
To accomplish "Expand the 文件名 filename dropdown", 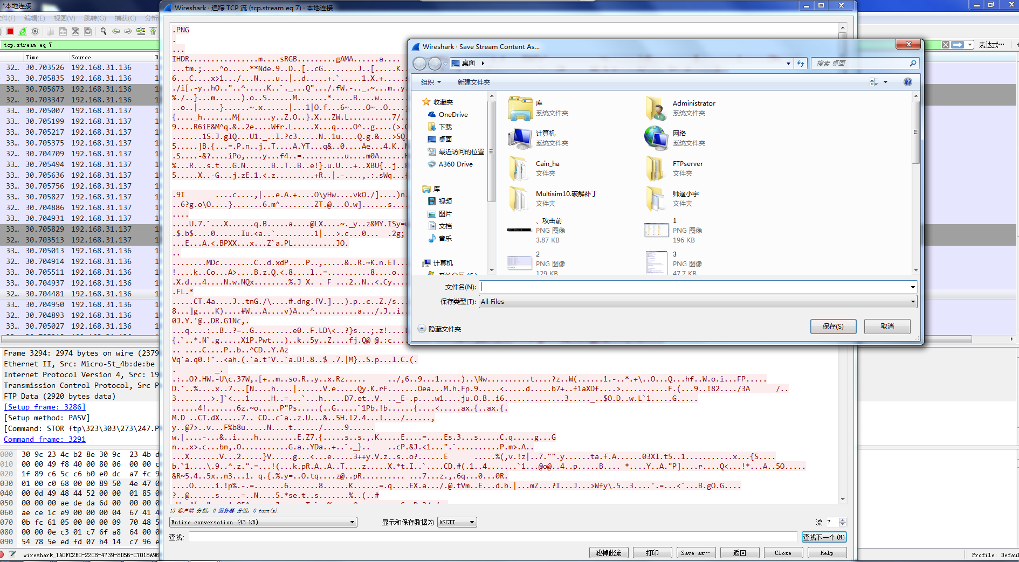I will (x=912, y=287).
